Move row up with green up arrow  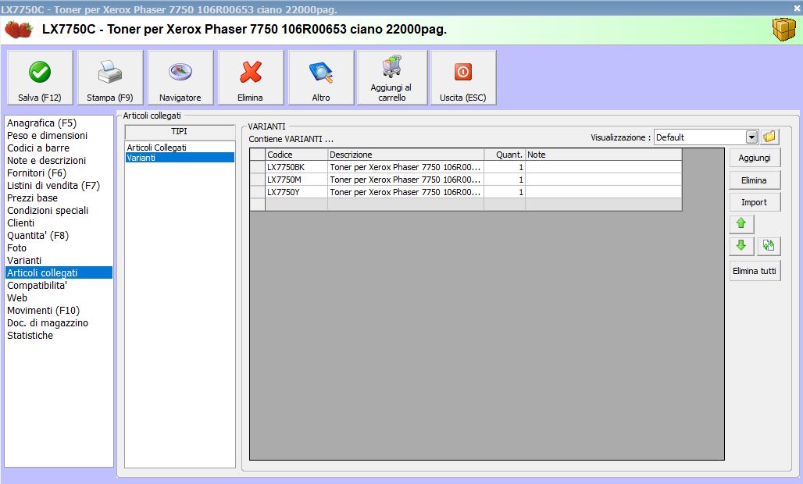coord(741,224)
